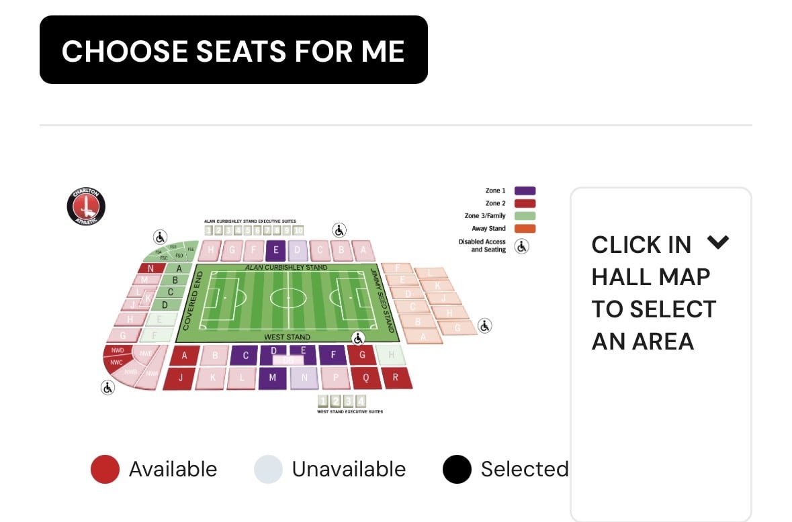This screenshot has height=522, width=792.
Task: Click wheelchair icon below the NWB corner block
Action: (x=107, y=387)
